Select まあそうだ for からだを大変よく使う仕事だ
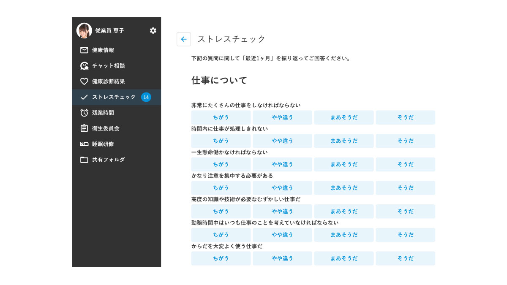Image resolution: width=507 pixels, height=285 pixels. 344,258
